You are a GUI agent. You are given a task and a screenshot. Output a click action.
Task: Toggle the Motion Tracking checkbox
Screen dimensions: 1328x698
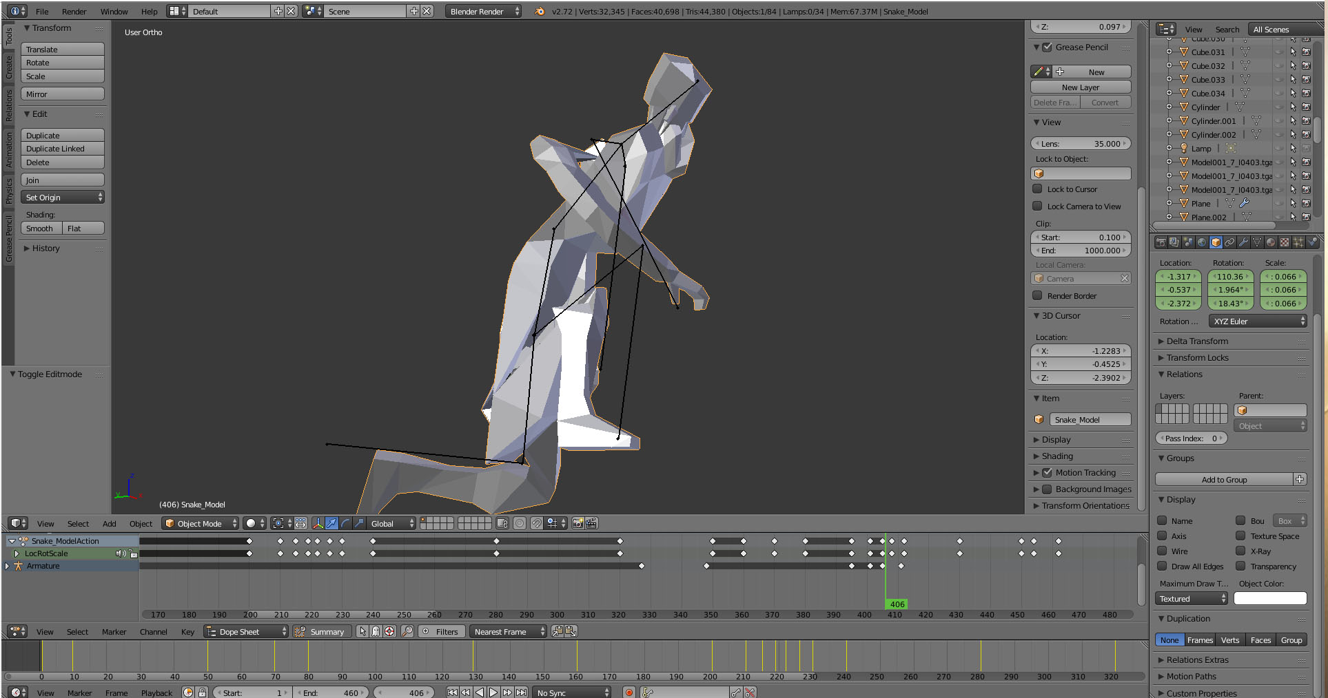coord(1047,472)
